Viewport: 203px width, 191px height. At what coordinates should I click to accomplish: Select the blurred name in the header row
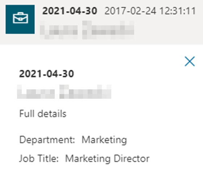[x=87, y=30]
